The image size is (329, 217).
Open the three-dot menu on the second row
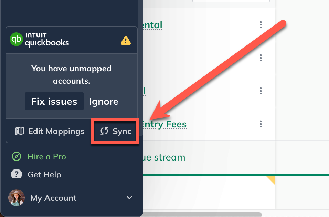point(261,58)
